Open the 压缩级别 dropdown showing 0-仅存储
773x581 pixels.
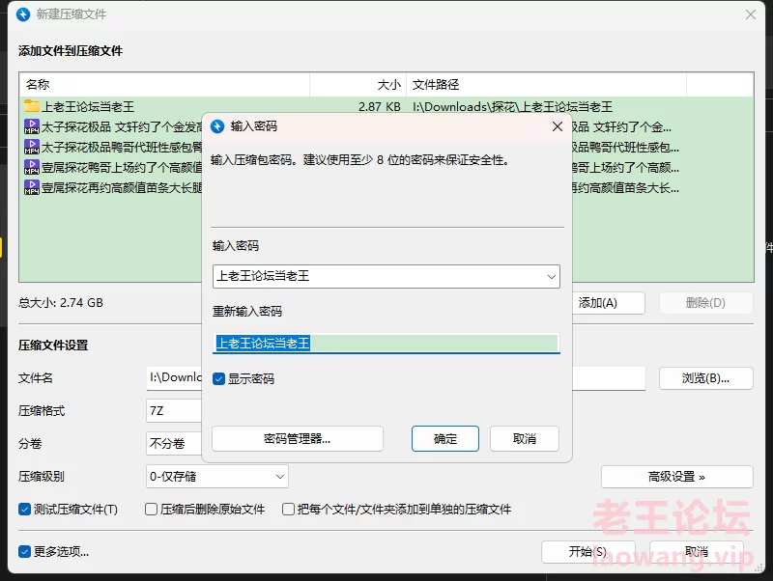coord(216,477)
